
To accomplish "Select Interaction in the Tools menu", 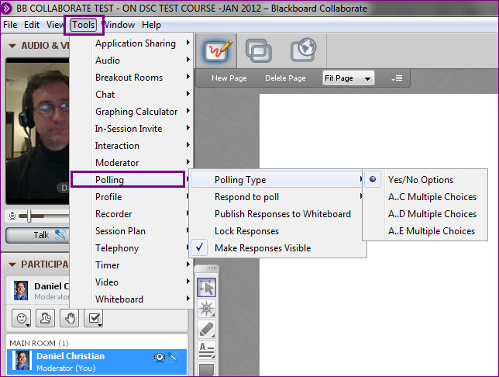I will (x=131, y=146).
